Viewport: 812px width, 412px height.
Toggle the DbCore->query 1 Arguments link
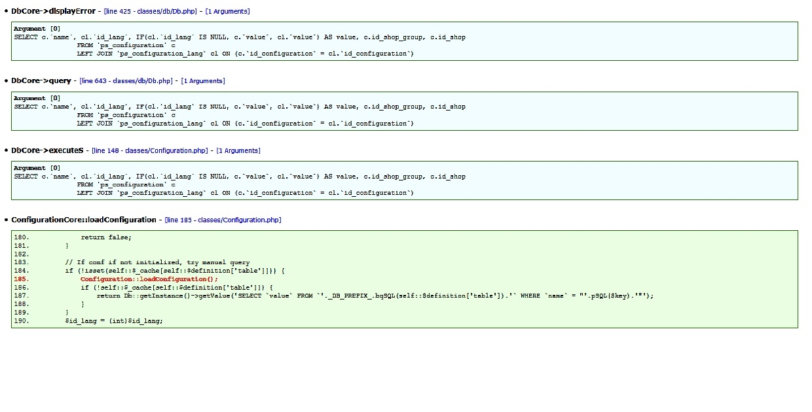point(203,81)
